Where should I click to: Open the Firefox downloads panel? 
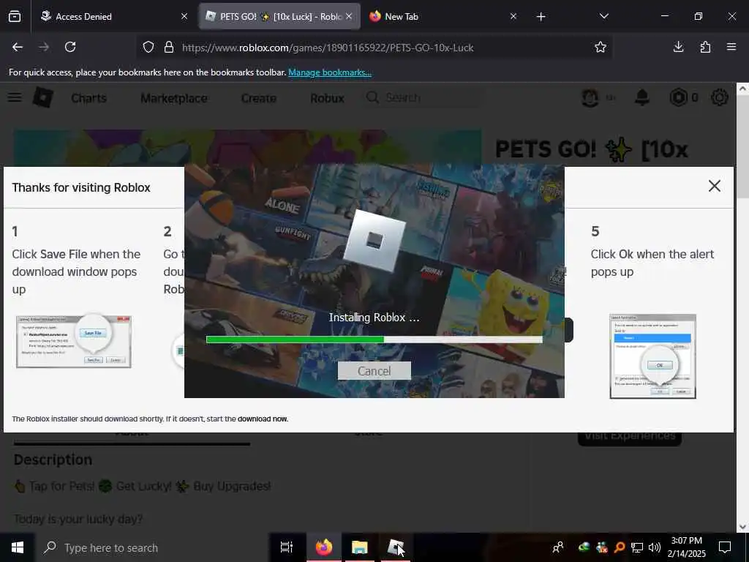tap(678, 47)
